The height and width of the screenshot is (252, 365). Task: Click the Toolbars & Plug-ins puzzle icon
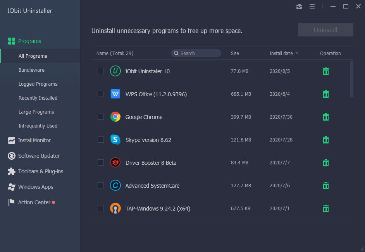pyautogui.click(x=11, y=171)
